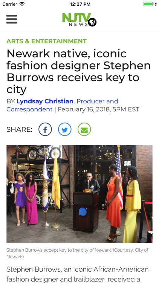Open the hamburger navigation menu
Screen dimensions: 159x283
coord(12,19)
